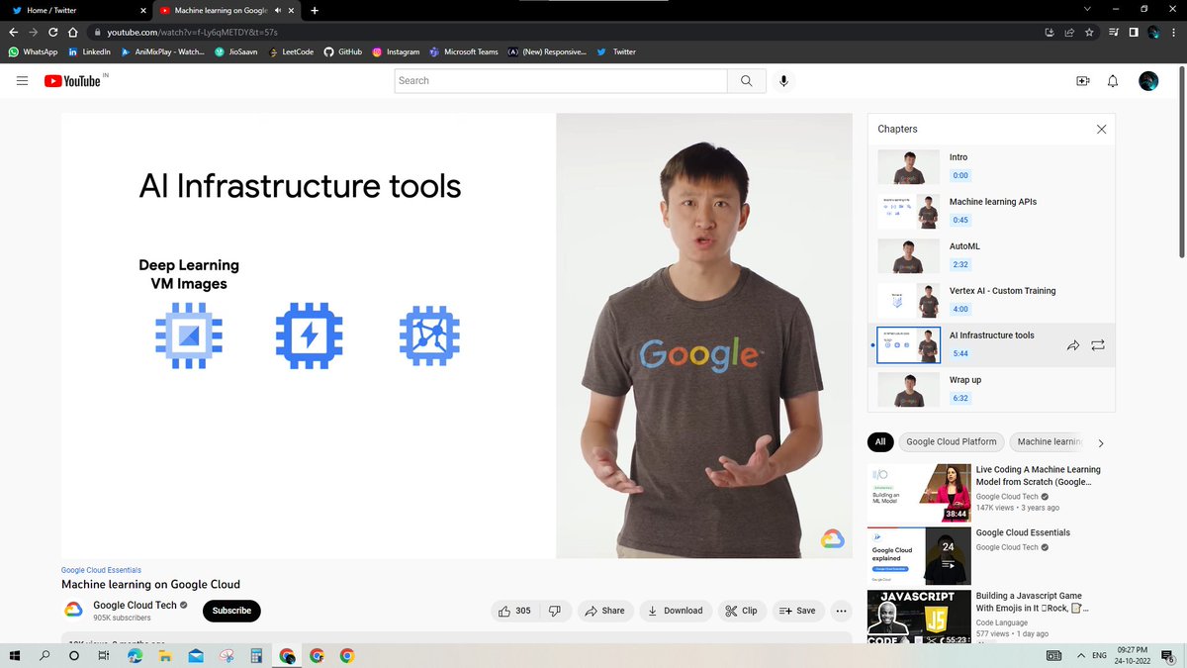The width and height of the screenshot is (1187, 668).
Task: Open Chrome three-dot menu
Action: tap(1175, 32)
